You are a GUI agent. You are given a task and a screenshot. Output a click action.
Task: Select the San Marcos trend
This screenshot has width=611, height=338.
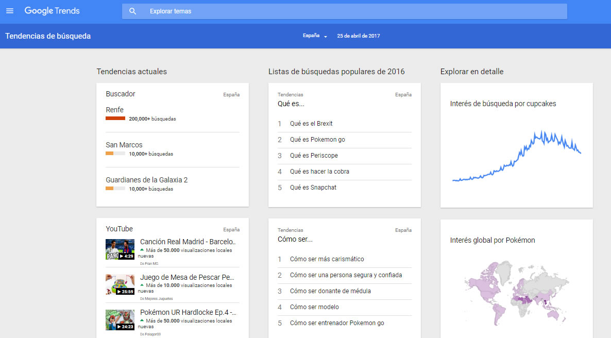point(124,145)
